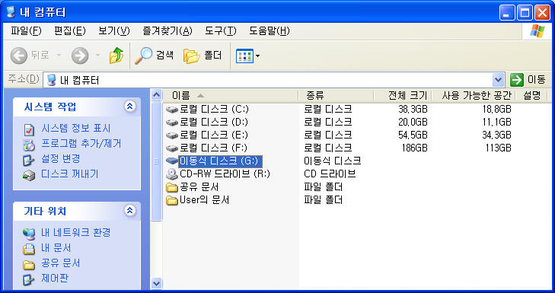Screen dimensions: 555x293
Task: Click the 이동 go arrow icon
Action: pos(517,80)
